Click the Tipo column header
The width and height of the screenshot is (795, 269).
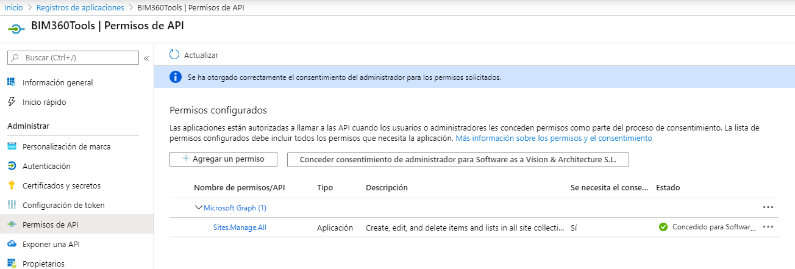point(325,187)
